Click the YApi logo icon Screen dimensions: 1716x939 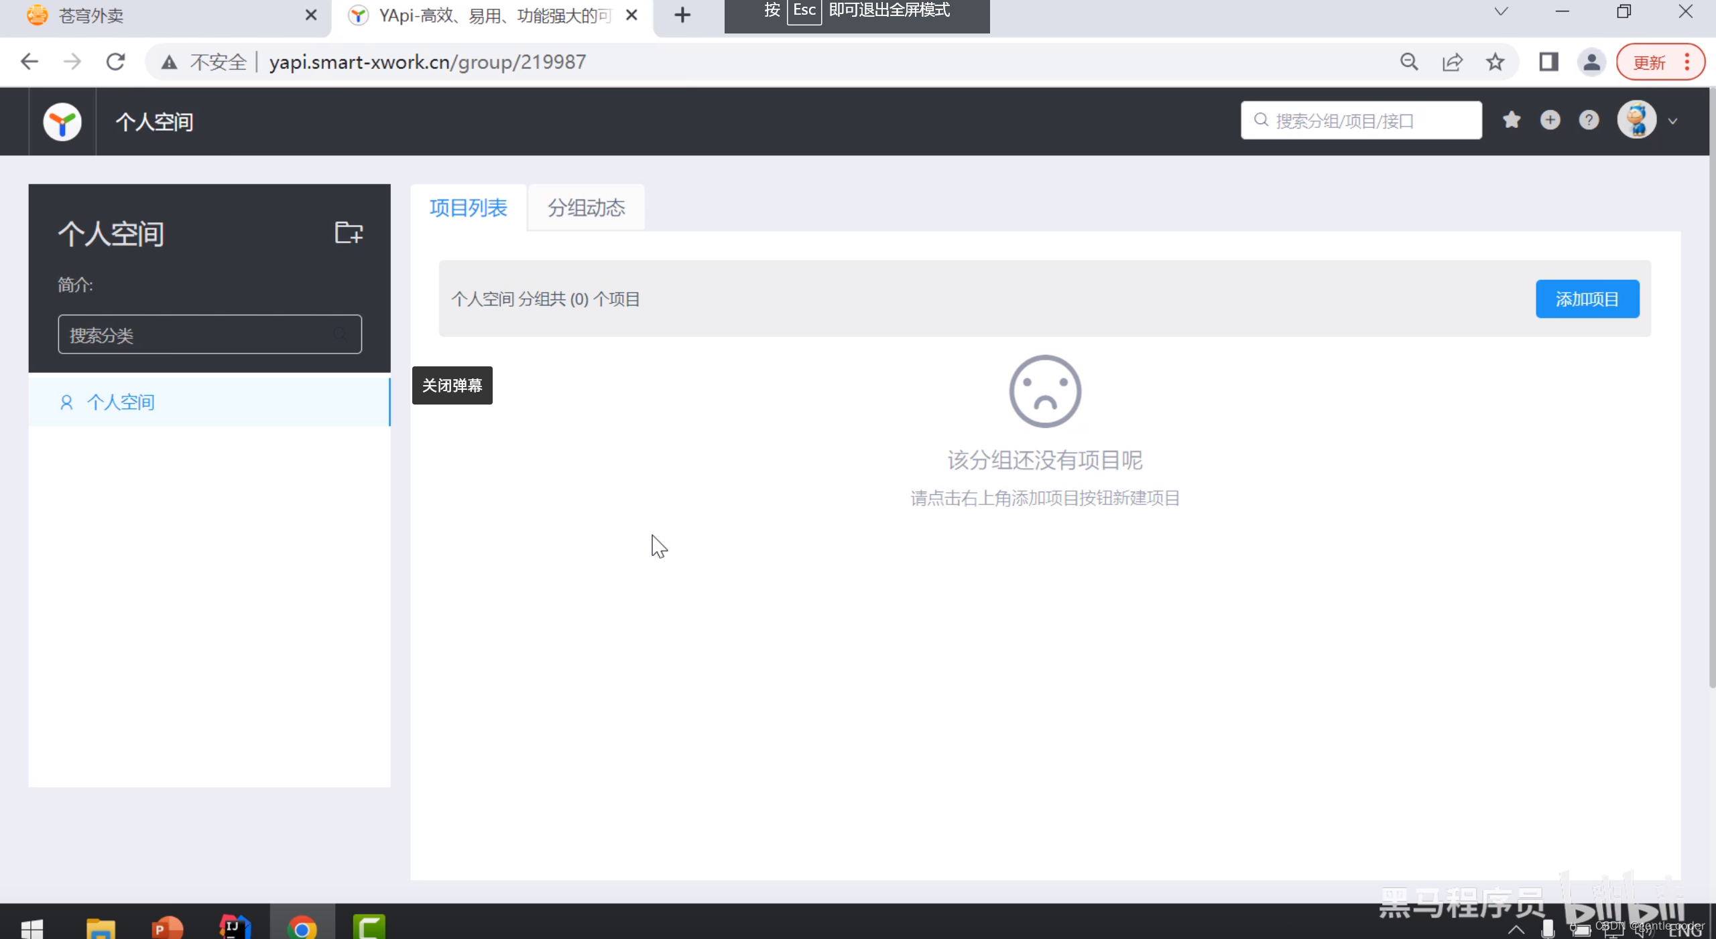click(x=62, y=122)
